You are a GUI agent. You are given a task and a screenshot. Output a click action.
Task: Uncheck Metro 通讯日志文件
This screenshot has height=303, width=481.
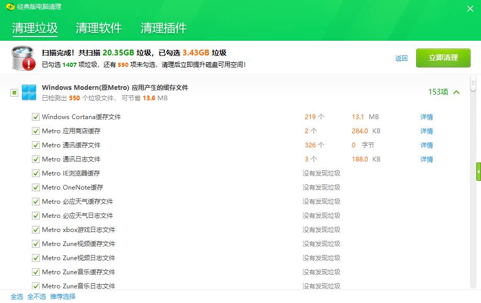(36, 159)
